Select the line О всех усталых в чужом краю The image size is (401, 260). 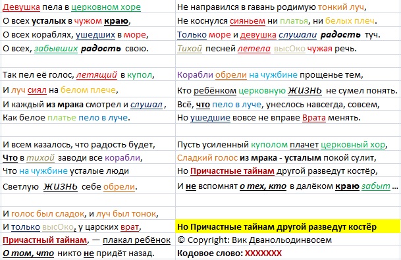(x=88, y=20)
